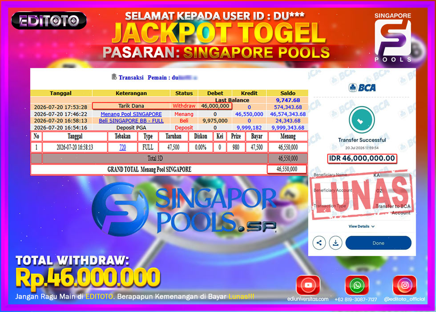
Task: Click the 9,975,000 debet value
Action: coord(215,121)
